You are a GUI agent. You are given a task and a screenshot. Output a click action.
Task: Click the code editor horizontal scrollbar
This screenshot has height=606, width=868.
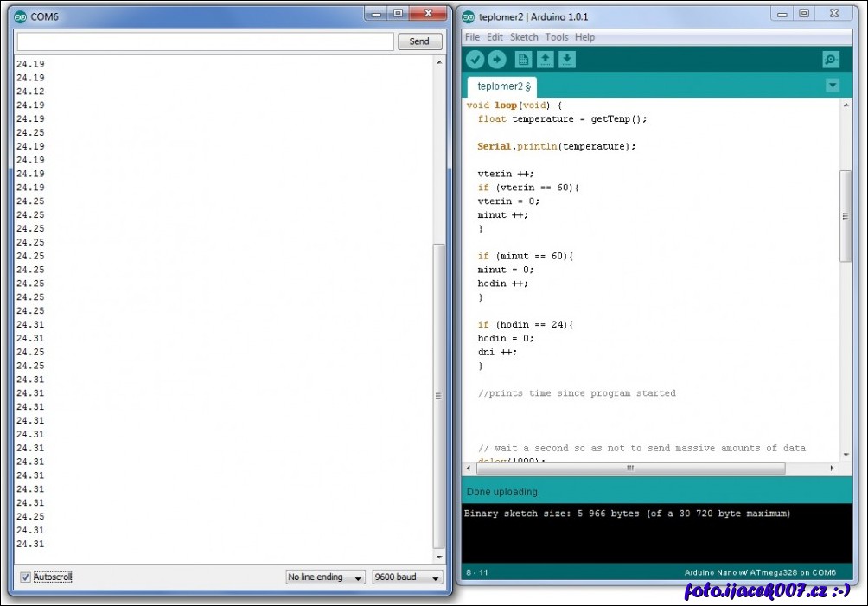pyautogui.click(x=629, y=468)
